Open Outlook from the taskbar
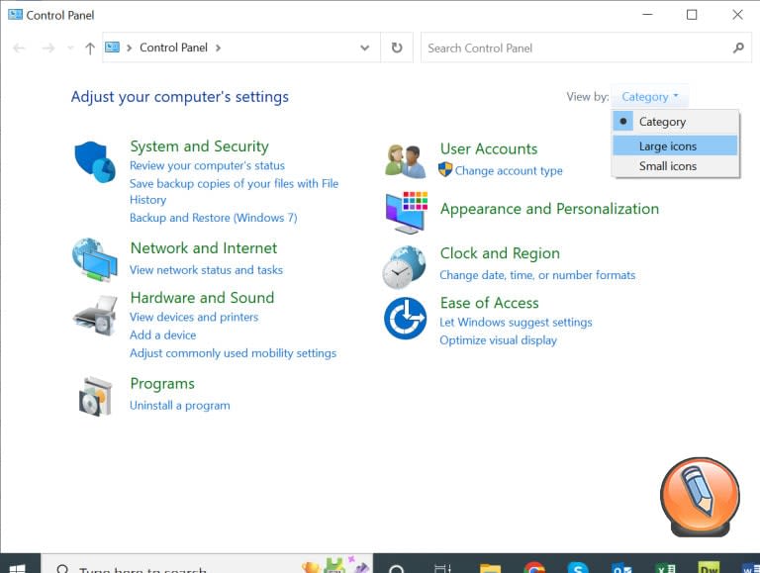This screenshot has height=573, width=760. click(x=621, y=568)
